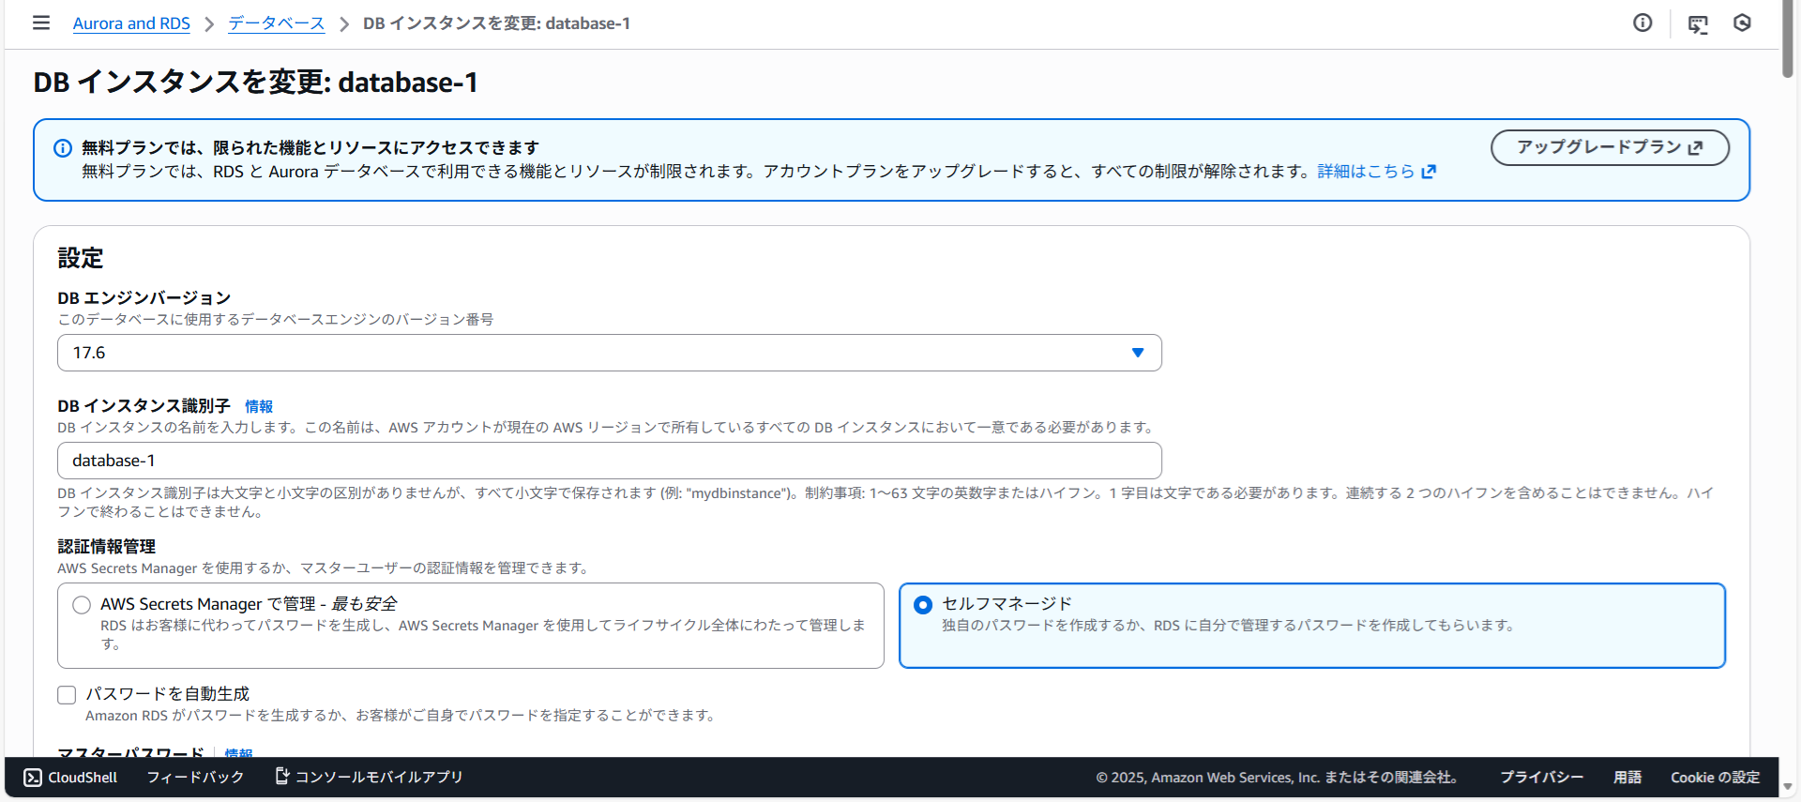Navigate to データベース breadcrumb link

point(277,23)
